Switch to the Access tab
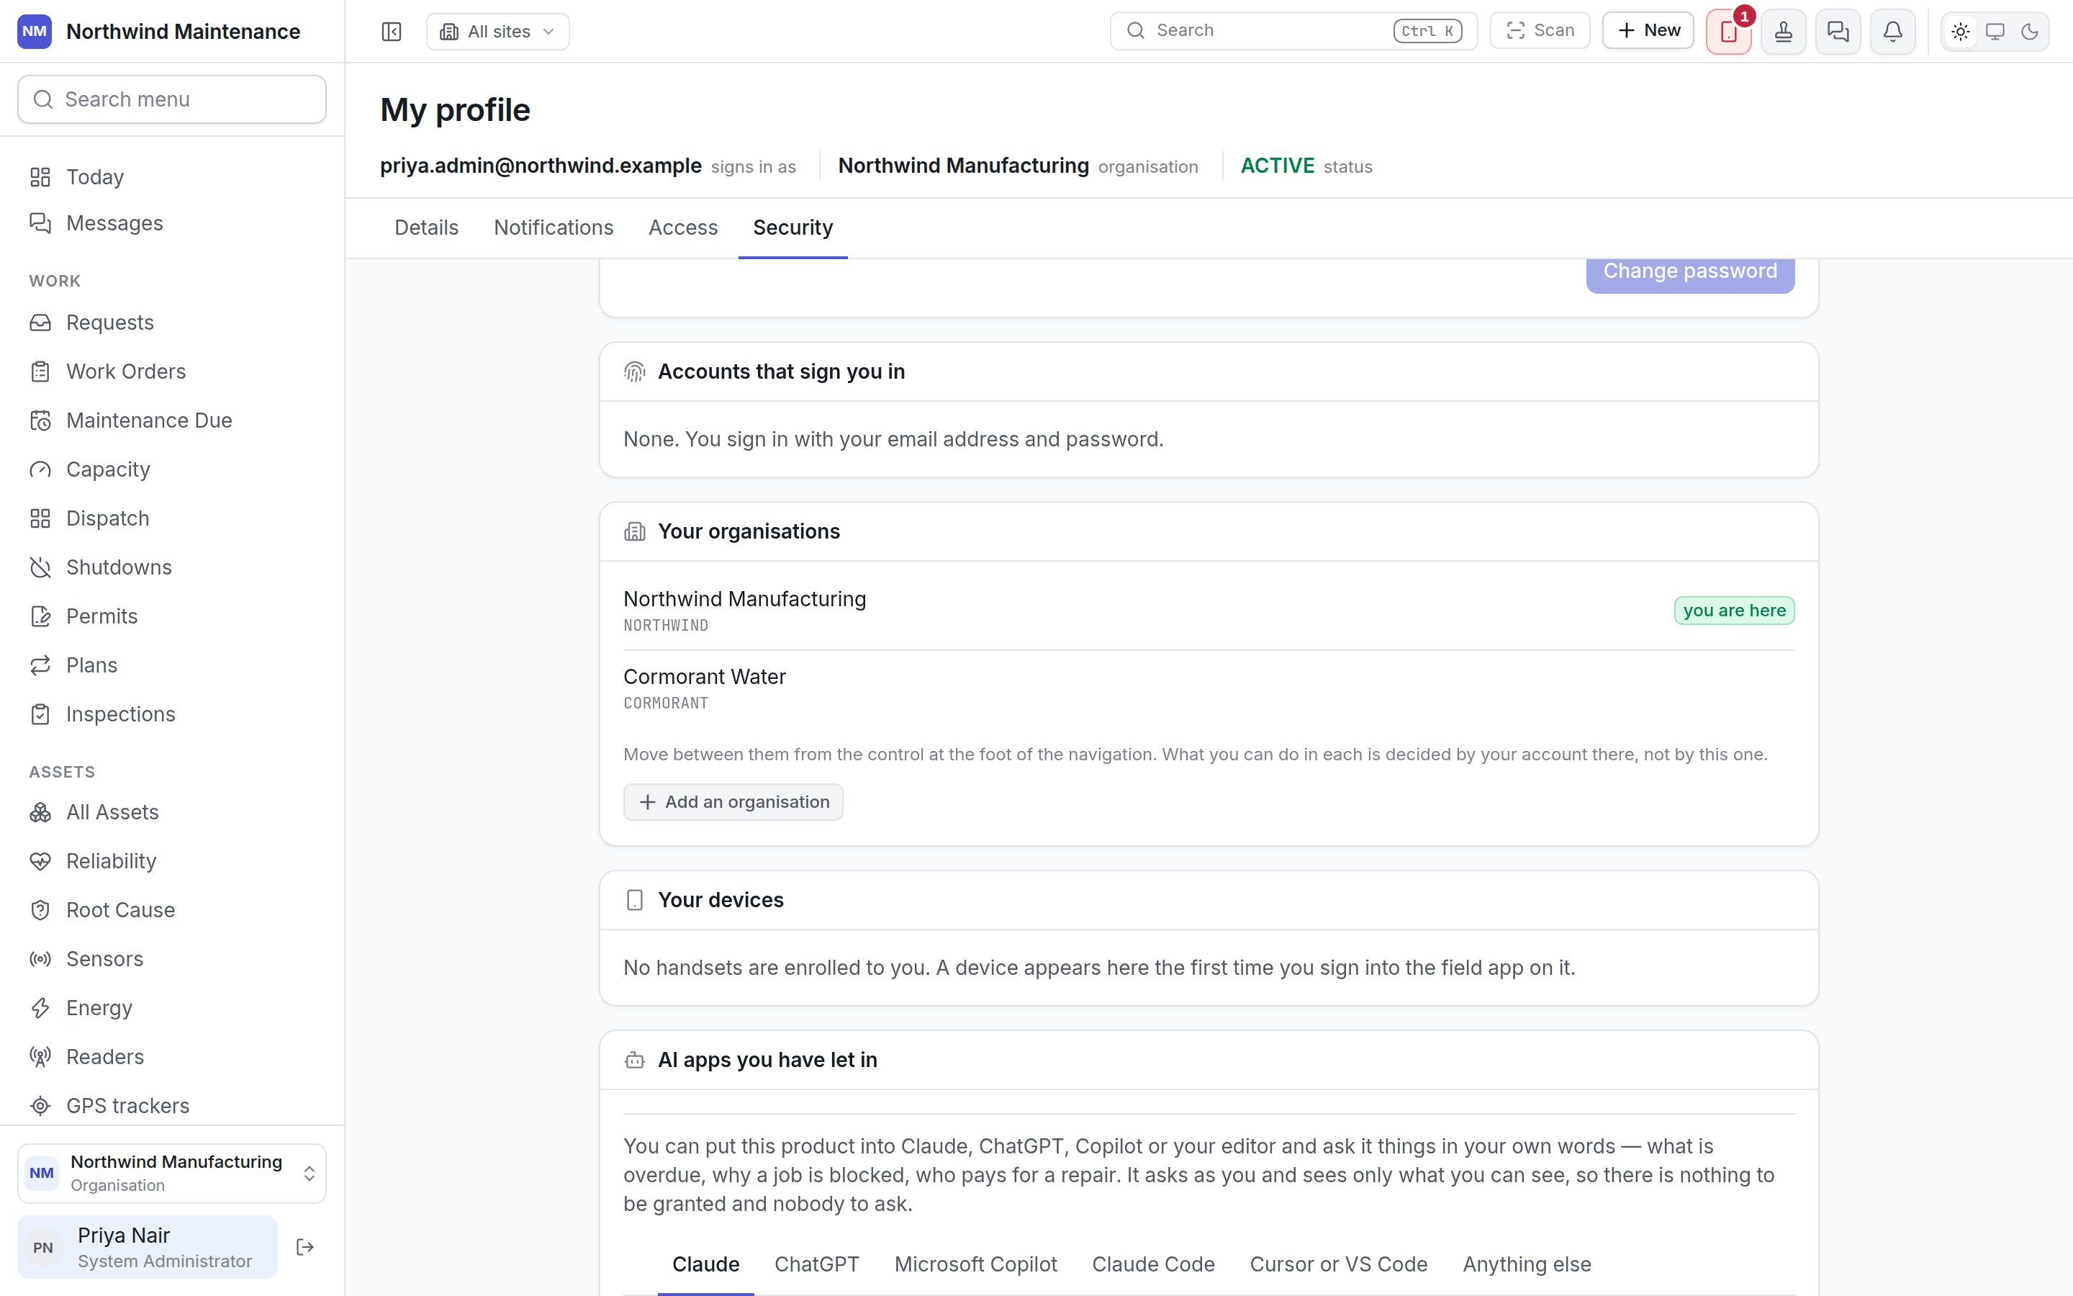This screenshot has height=1296, width=2073. (x=682, y=227)
